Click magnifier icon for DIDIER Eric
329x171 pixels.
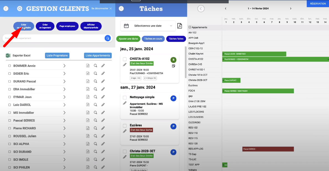95,74
